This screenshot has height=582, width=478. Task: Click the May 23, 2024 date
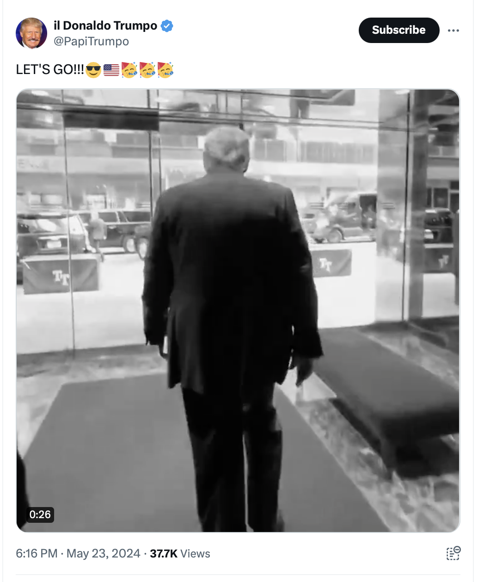pos(104,554)
